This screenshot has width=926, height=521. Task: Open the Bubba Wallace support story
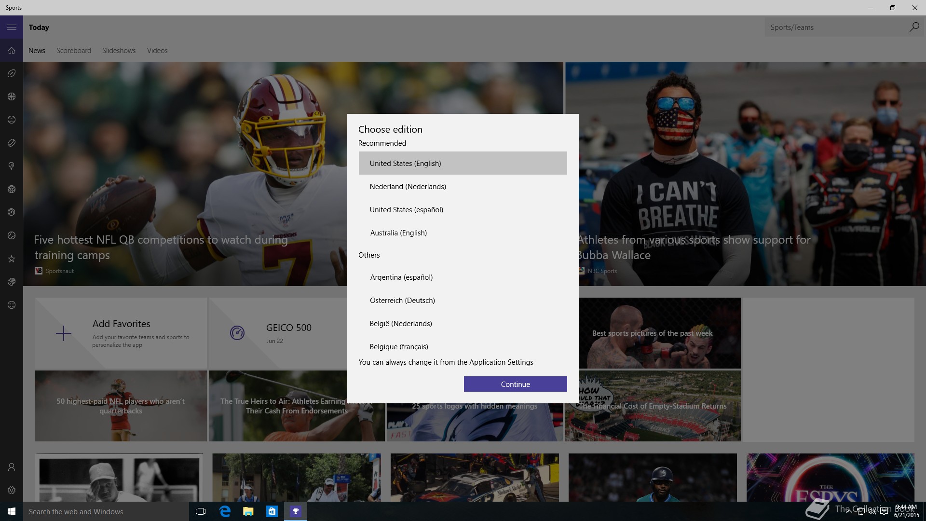(694, 247)
